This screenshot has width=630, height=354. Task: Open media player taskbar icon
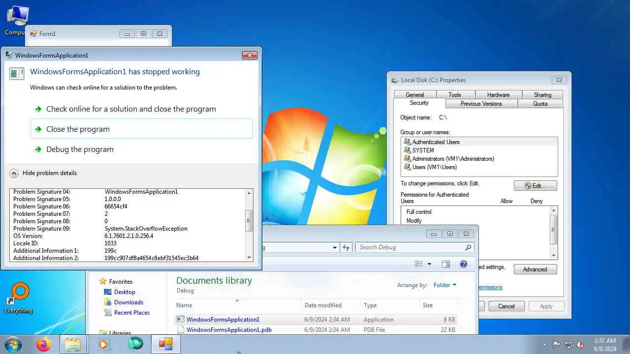[103, 345]
